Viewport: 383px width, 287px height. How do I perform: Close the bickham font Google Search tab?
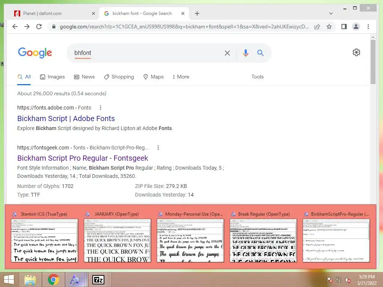pos(183,13)
